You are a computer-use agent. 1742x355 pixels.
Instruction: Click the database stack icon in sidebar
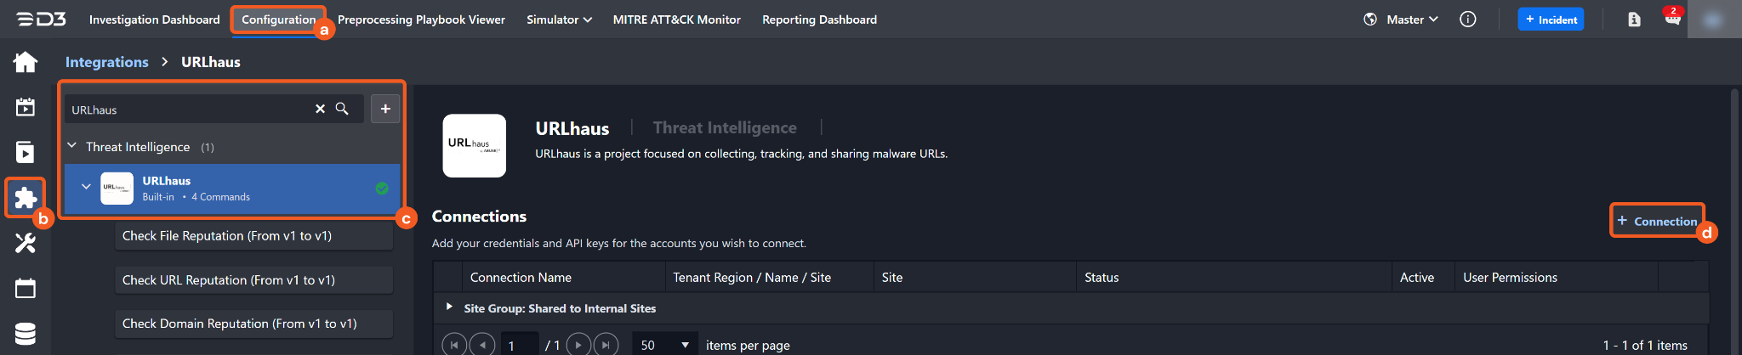point(26,334)
